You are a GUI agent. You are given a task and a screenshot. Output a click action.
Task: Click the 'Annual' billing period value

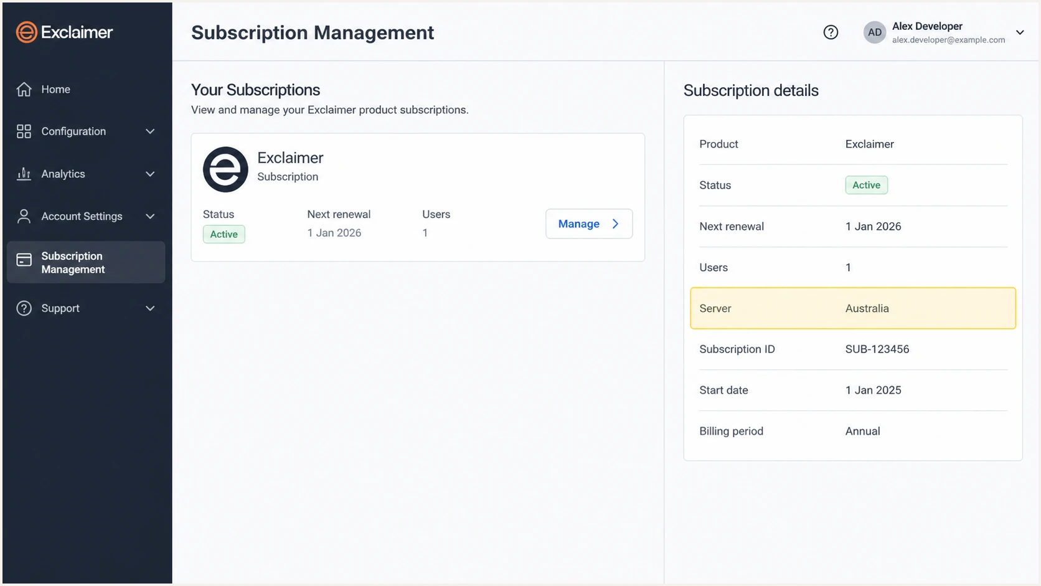point(863,432)
